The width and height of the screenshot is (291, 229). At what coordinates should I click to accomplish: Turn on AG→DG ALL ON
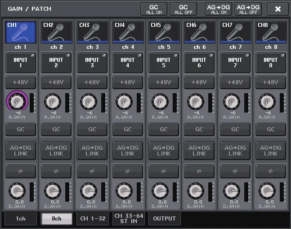219,9
